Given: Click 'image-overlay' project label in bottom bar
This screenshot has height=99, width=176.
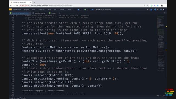Looking at the screenshot, I should pyautogui.click(x=14, y=98).
